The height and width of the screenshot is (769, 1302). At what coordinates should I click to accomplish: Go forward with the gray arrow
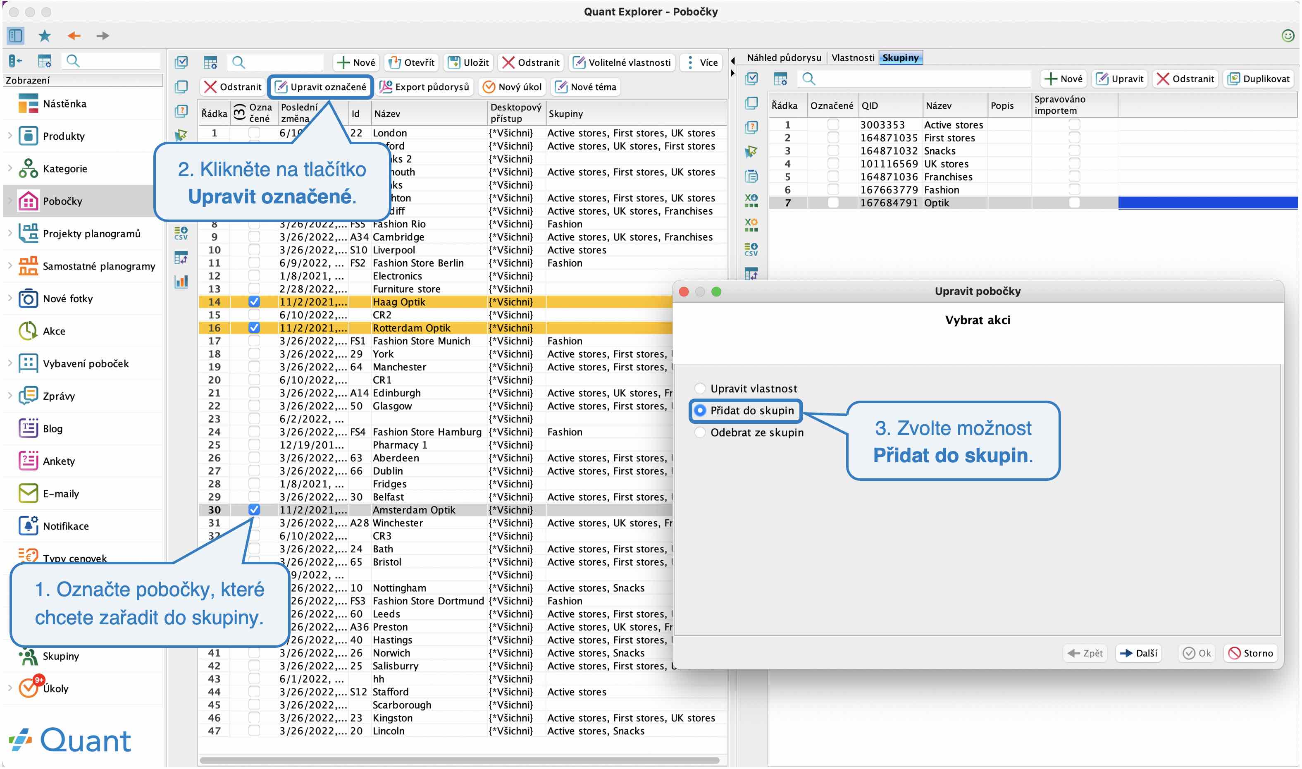click(x=103, y=36)
